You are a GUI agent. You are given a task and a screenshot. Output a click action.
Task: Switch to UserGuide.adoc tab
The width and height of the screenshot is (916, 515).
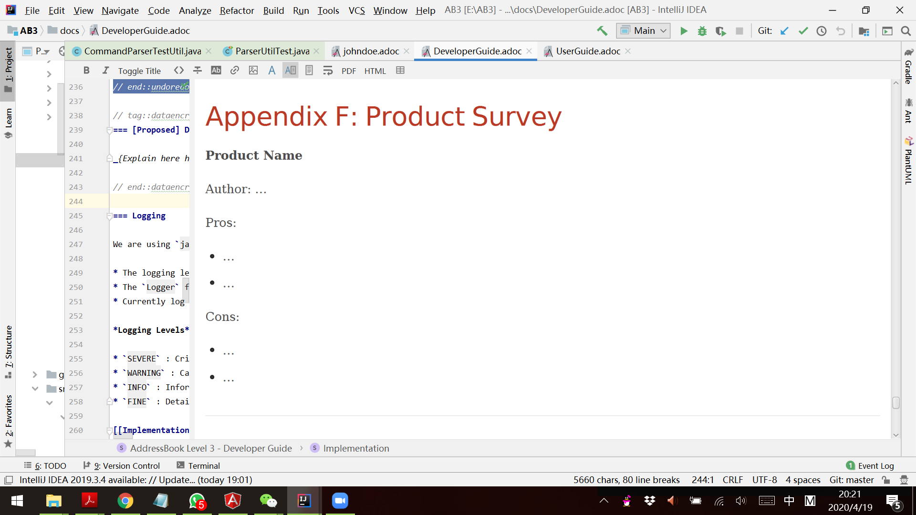pos(588,51)
